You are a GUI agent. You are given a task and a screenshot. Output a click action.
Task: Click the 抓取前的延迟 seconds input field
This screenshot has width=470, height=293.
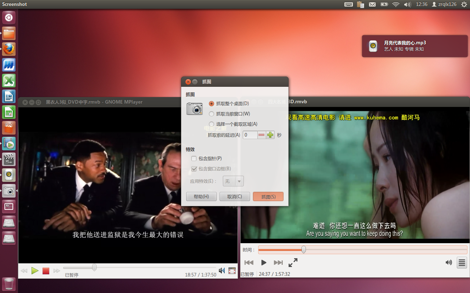tap(250, 135)
